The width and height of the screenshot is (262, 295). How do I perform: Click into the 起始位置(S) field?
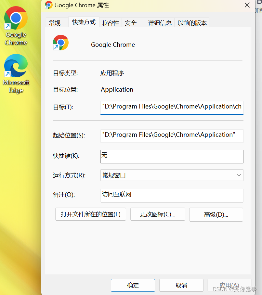point(172,136)
